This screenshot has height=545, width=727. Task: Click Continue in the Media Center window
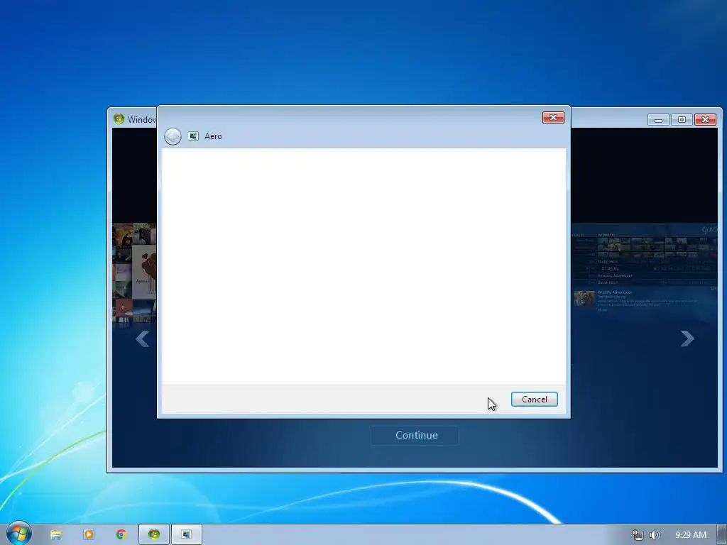[415, 435]
